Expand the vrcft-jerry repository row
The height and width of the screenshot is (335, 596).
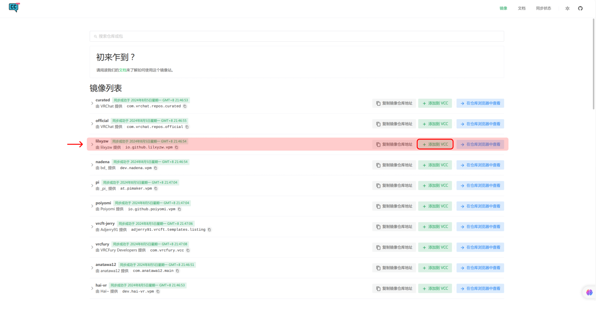(92, 227)
